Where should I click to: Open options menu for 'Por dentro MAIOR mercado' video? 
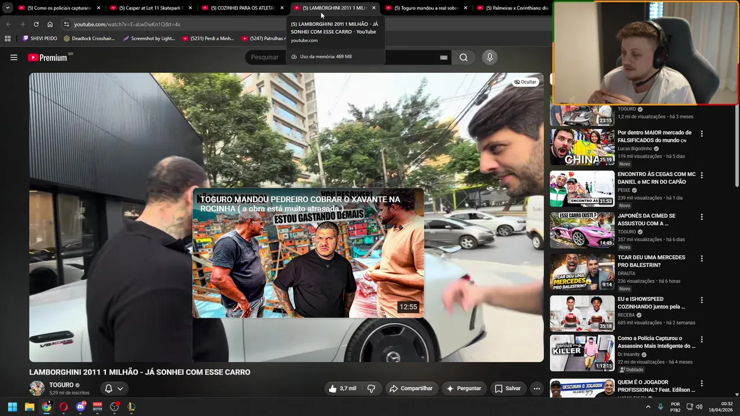pyautogui.click(x=702, y=133)
